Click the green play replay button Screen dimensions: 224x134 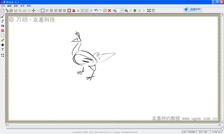[x=135, y=10]
